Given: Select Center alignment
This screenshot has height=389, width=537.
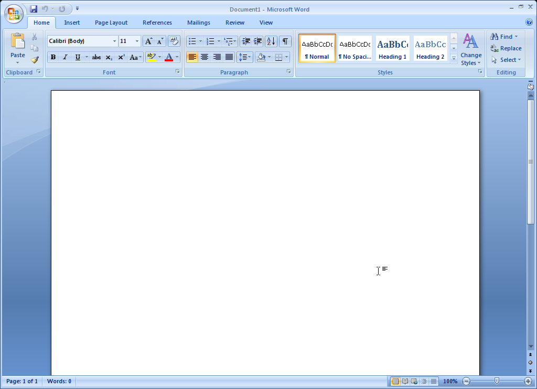Looking at the screenshot, I should pos(205,57).
